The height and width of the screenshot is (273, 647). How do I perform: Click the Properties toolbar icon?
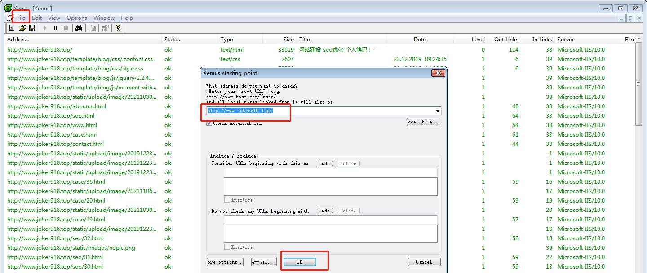coord(105,28)
